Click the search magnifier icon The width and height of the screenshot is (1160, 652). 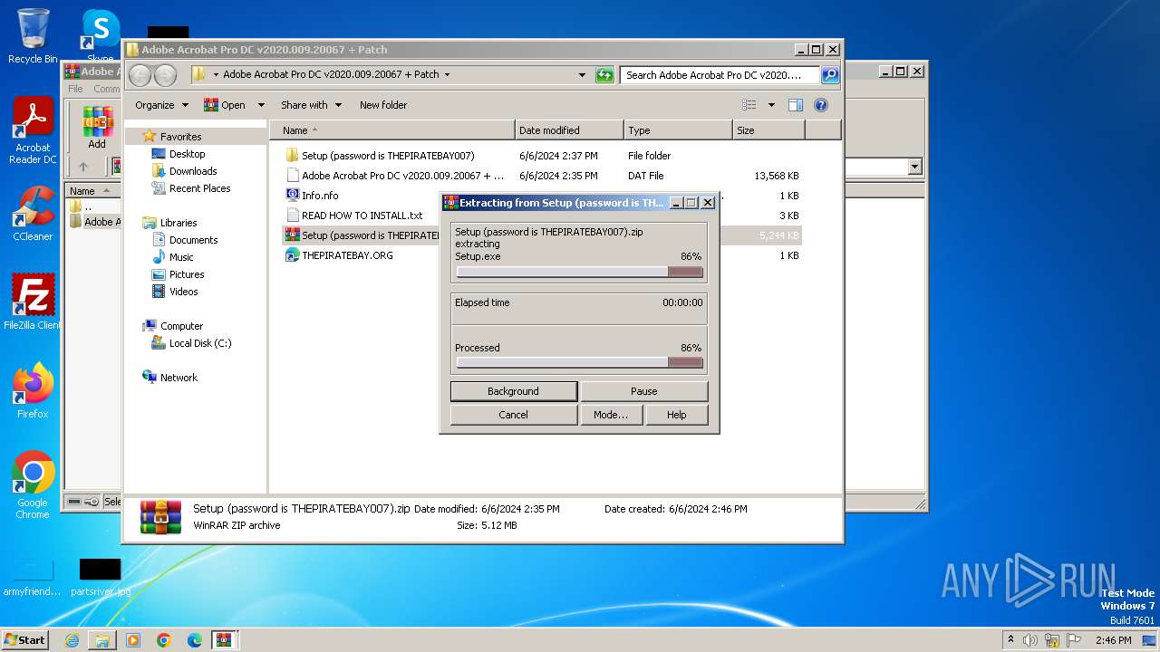pyautogui.click(x=830, y=75)
